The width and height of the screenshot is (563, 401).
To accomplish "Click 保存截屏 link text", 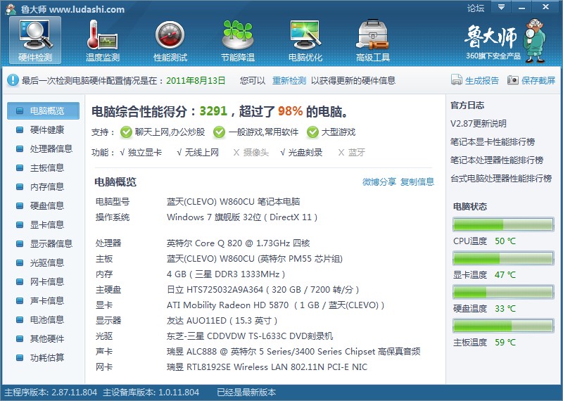I will click(x=538, y=80).
